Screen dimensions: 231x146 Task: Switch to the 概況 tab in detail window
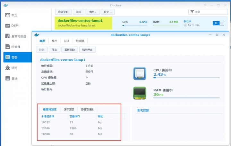pyautogui.click(x=42, y=41)
